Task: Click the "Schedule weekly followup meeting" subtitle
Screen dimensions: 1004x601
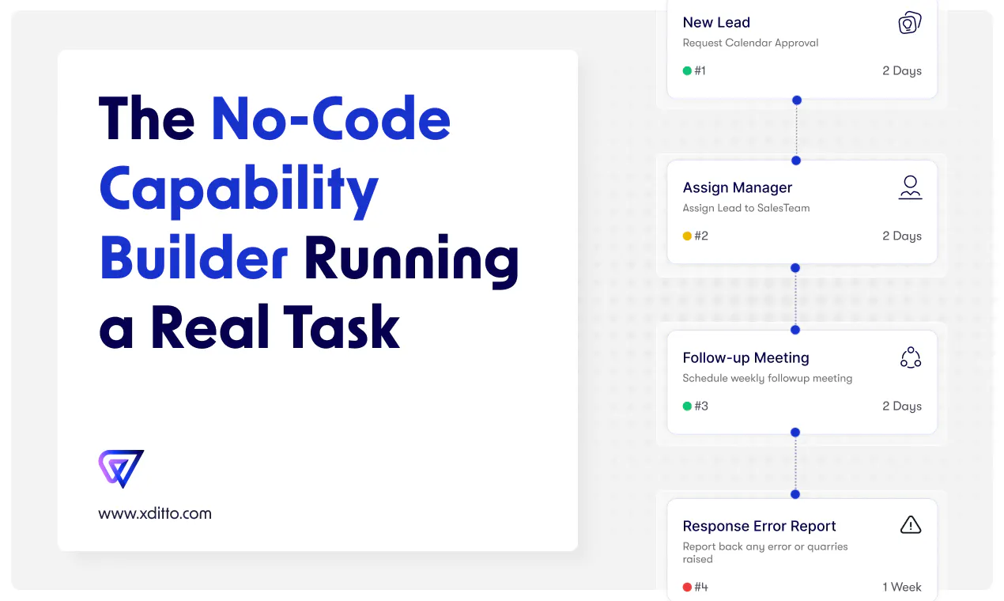Action: click(x=768, y=378)
